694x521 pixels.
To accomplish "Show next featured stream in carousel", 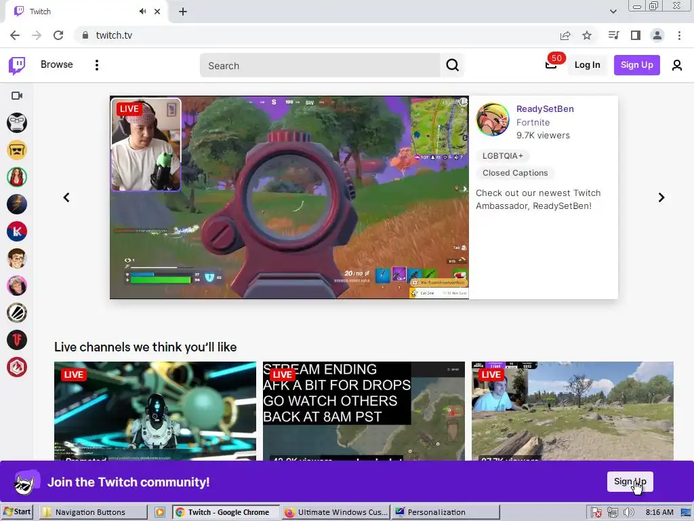I will [661, 197].
